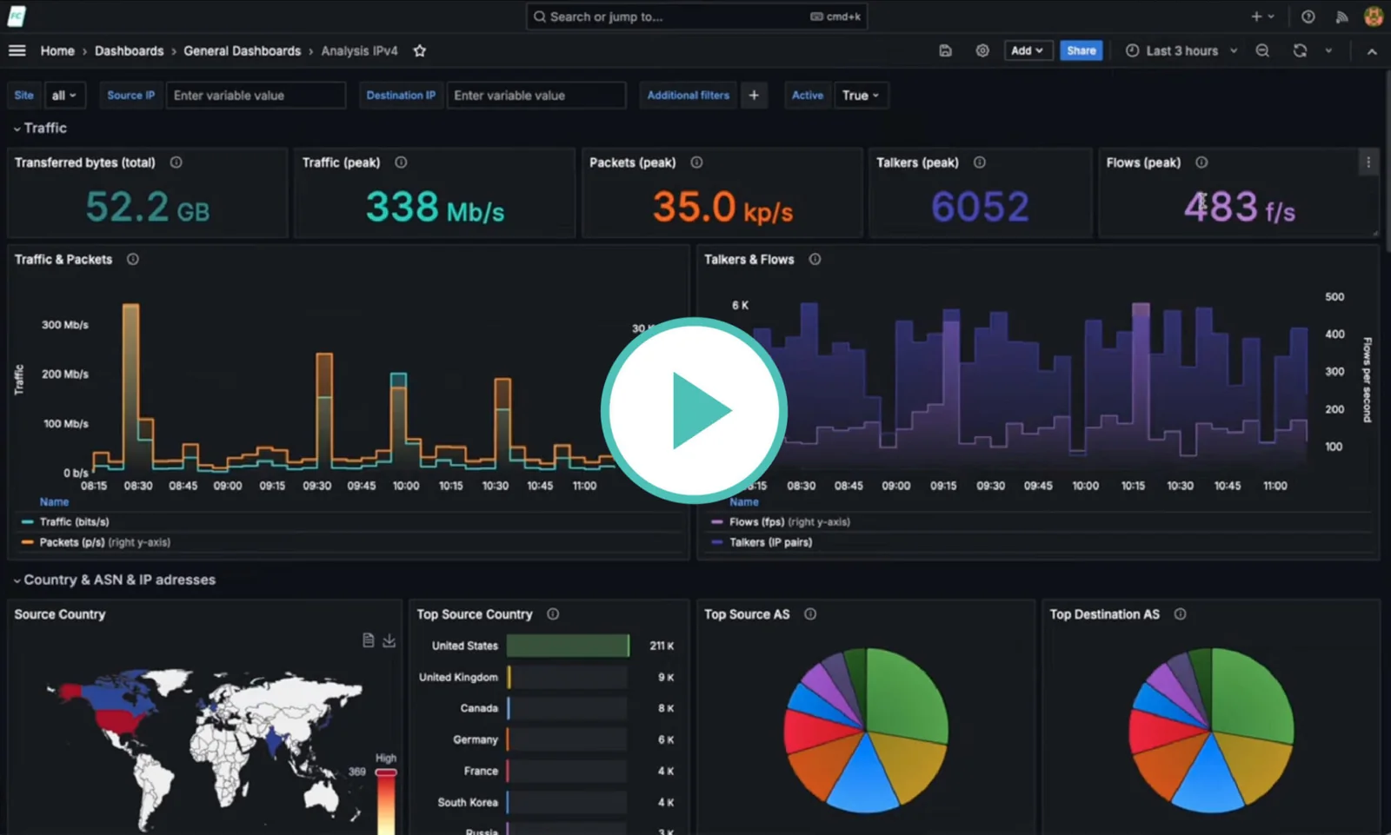Show info for Packets (peak) panel
Image resolution: width=1391 pixels, height=835 pixels.
pyautogui.click(x=696, y=162)
